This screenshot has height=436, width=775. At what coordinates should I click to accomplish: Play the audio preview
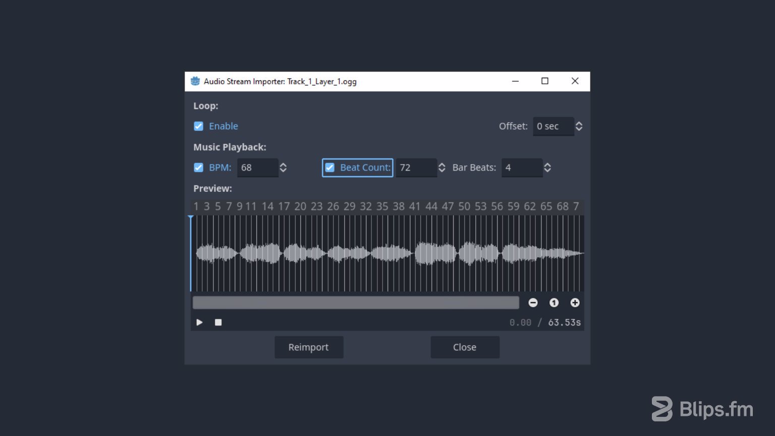point(199,322)
